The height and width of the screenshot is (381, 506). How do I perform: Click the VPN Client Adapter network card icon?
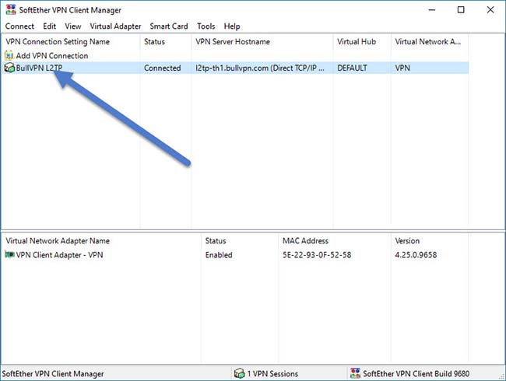click(x=9, y=254)
